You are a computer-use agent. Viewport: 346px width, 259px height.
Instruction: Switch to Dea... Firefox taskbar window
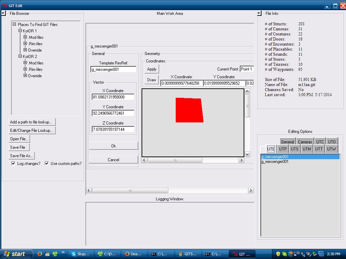pyautogui.click(x=134, y=254)
